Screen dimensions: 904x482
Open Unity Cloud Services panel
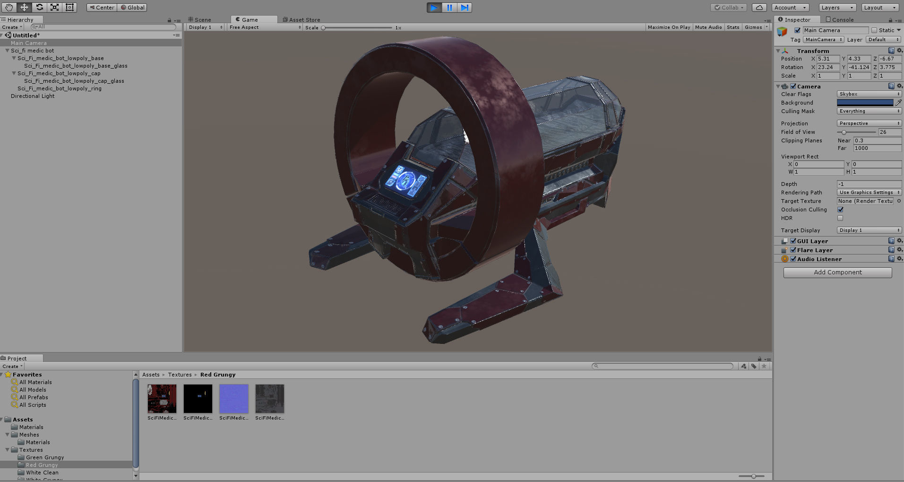758,7
